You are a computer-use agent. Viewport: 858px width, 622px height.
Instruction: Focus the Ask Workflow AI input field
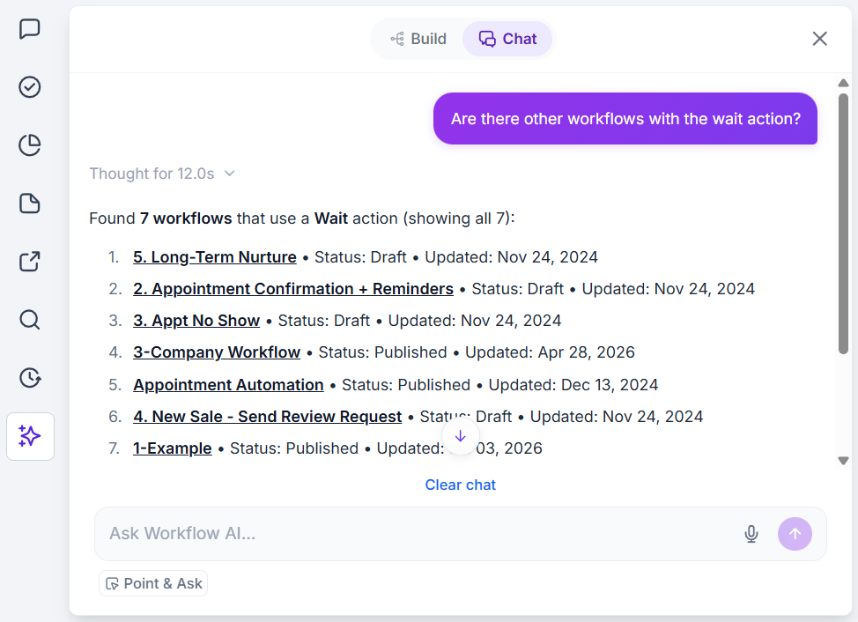pyautogui.click(x=416, y=534)
